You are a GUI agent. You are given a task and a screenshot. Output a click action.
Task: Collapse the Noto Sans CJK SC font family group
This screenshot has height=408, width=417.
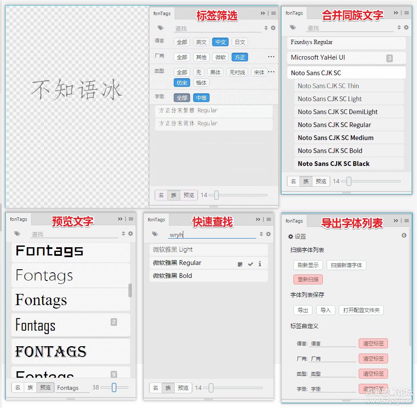pyautogui.click(x=347, y=72)
